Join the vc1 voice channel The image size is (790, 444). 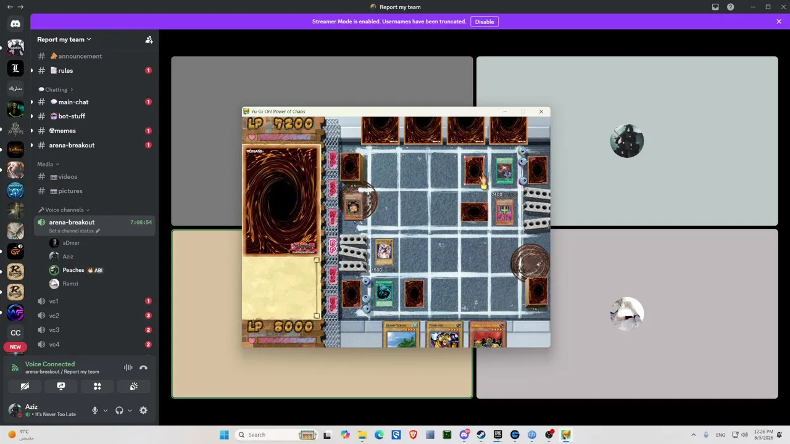coord(94,301)
